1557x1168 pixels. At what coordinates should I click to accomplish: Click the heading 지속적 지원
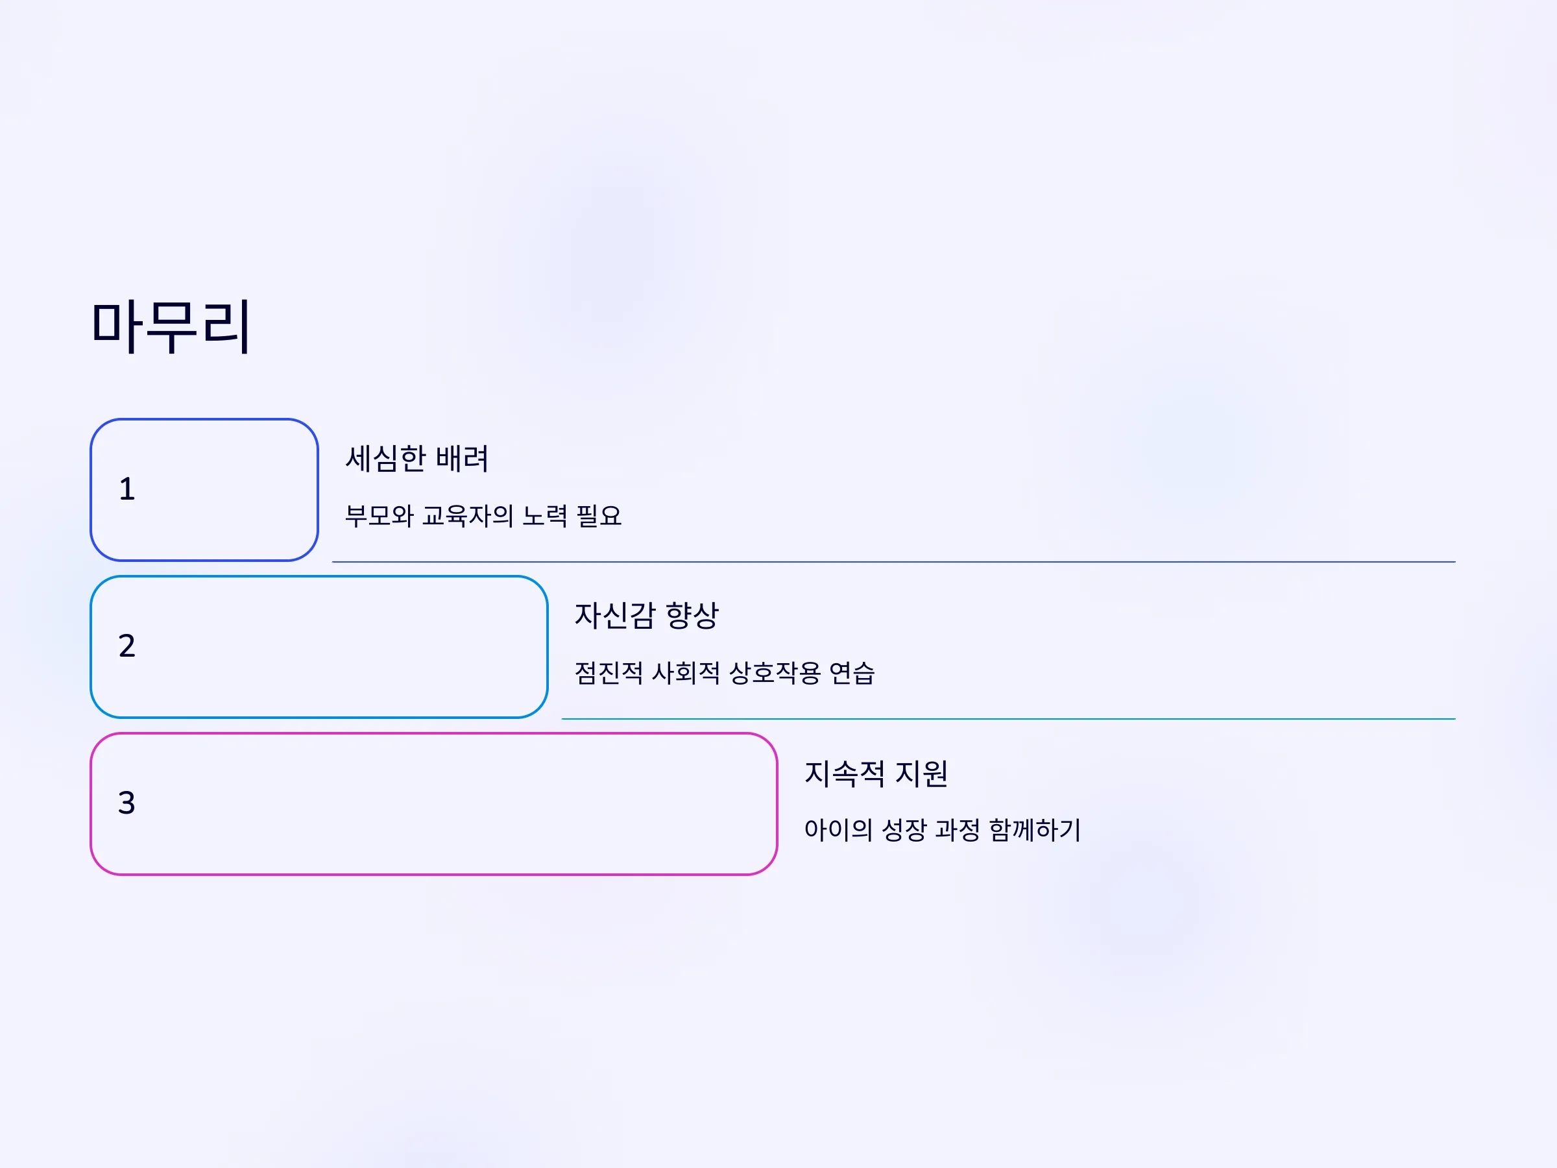(x=876, y=773)
